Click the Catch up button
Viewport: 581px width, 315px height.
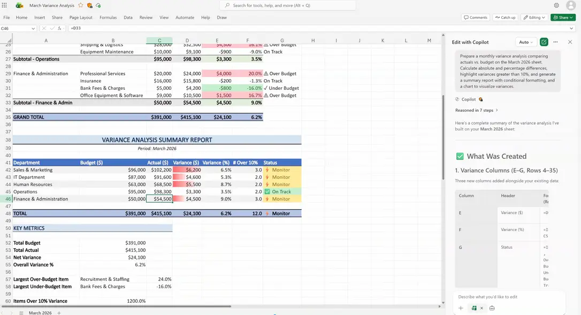coord(506,18)
